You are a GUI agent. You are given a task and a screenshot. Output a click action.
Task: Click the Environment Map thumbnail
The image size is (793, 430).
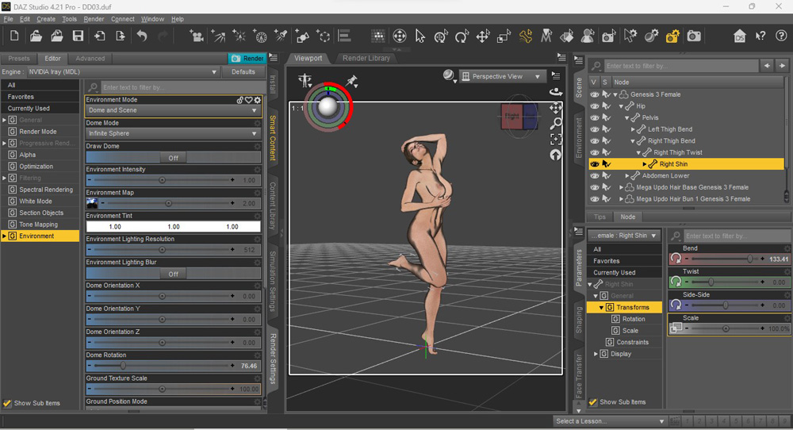[92, 203]
